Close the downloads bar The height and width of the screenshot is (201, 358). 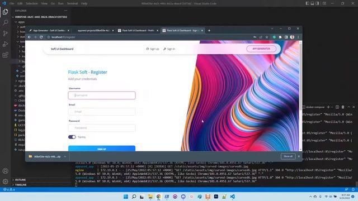click(299, 156)
